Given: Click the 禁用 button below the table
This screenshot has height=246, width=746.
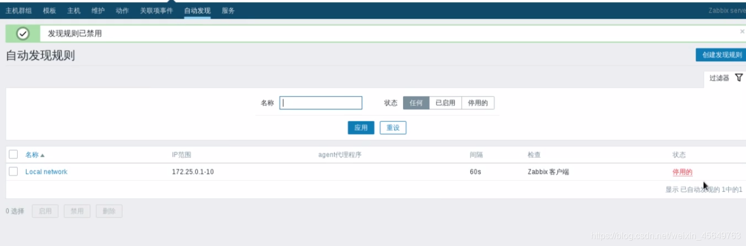Looking at the screenshot, I should [x=77, y=211].
